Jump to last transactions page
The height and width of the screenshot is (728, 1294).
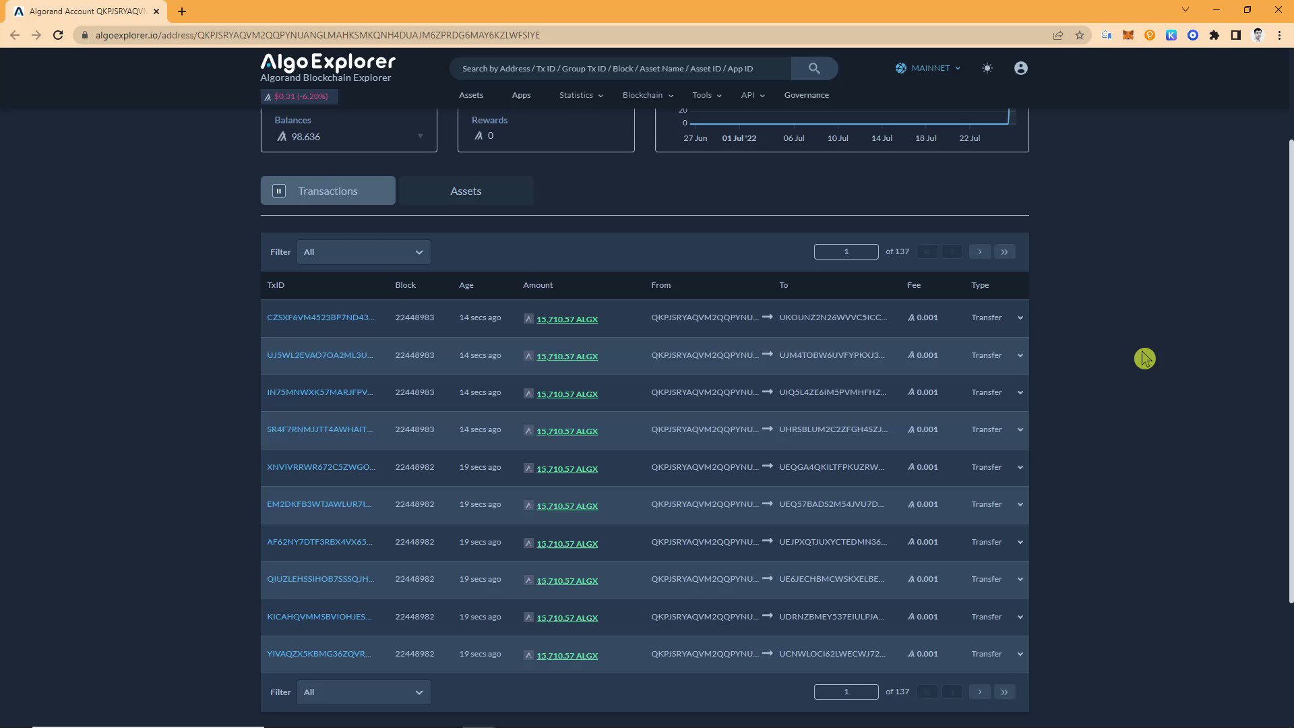click(x=1004, y=251)
